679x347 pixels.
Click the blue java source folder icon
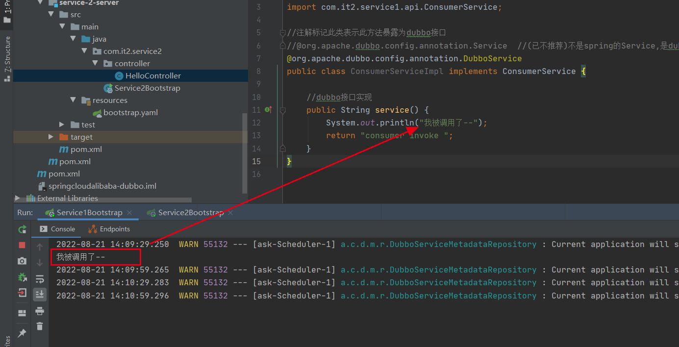86,39
